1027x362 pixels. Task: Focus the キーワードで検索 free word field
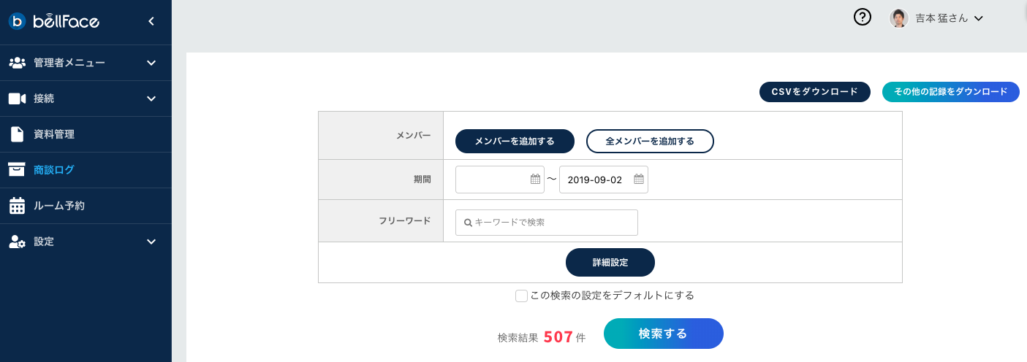click(x=553, y=223)
